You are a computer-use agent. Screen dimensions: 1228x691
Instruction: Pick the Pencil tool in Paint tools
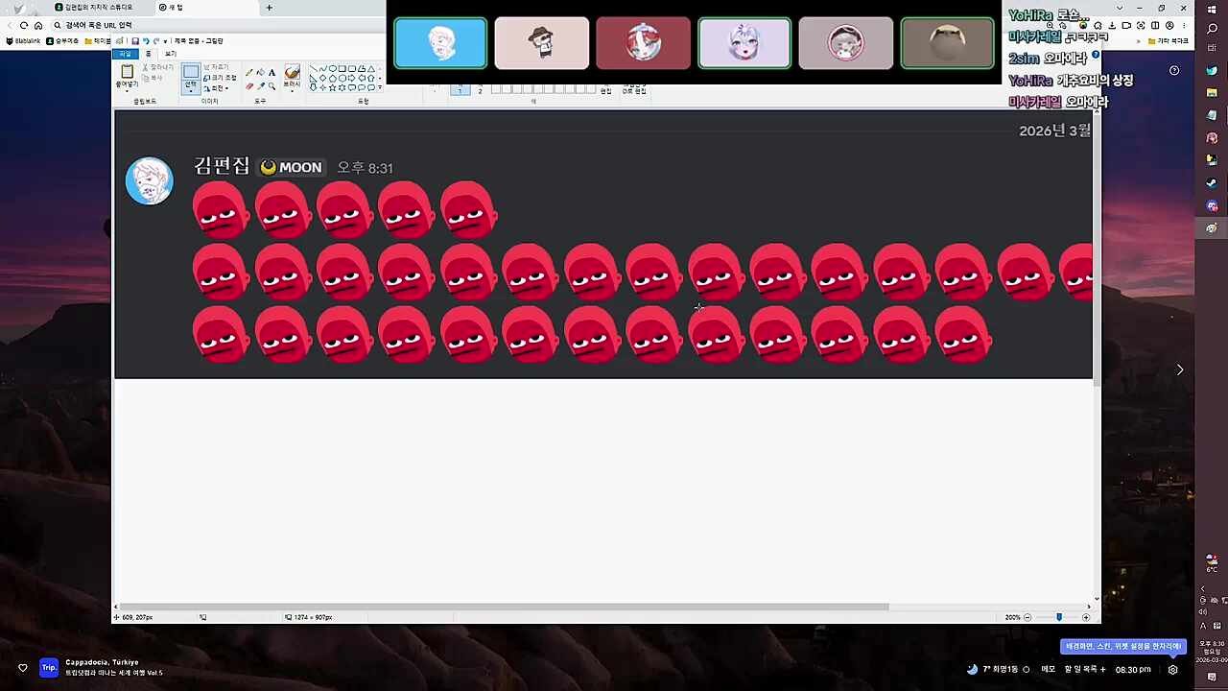click(x=249, y=73)
